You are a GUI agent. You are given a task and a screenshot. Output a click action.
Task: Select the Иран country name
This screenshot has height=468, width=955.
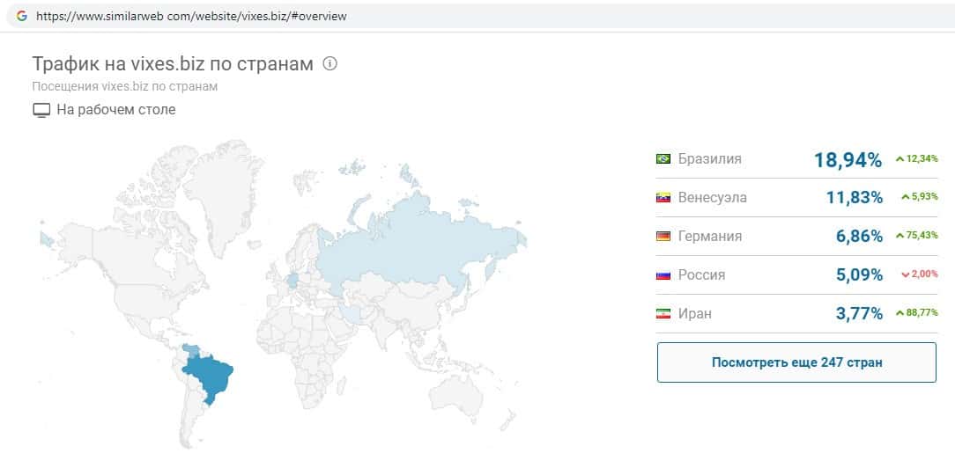click(x=694, y=314)
